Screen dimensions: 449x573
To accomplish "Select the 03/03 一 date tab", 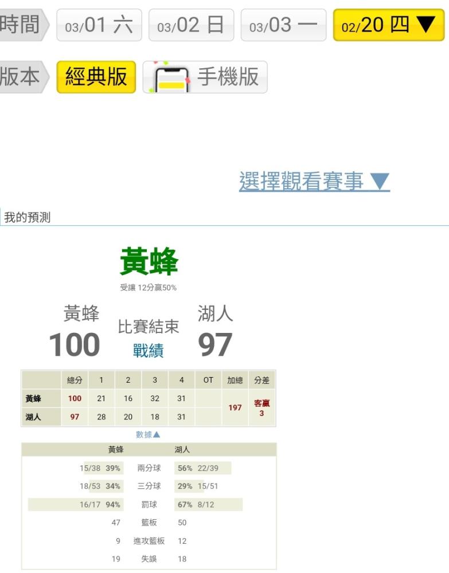I will [283, 25].
